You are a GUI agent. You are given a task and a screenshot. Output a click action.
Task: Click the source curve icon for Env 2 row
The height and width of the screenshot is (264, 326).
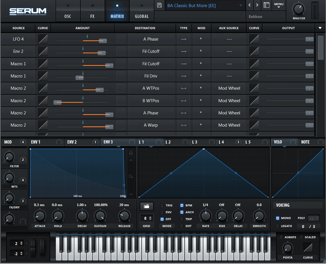point(43,51)
